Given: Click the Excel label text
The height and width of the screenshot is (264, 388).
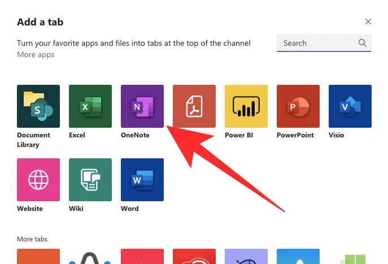Looking at the screenshot, I should pyautogui.click(x=77, y=135).
